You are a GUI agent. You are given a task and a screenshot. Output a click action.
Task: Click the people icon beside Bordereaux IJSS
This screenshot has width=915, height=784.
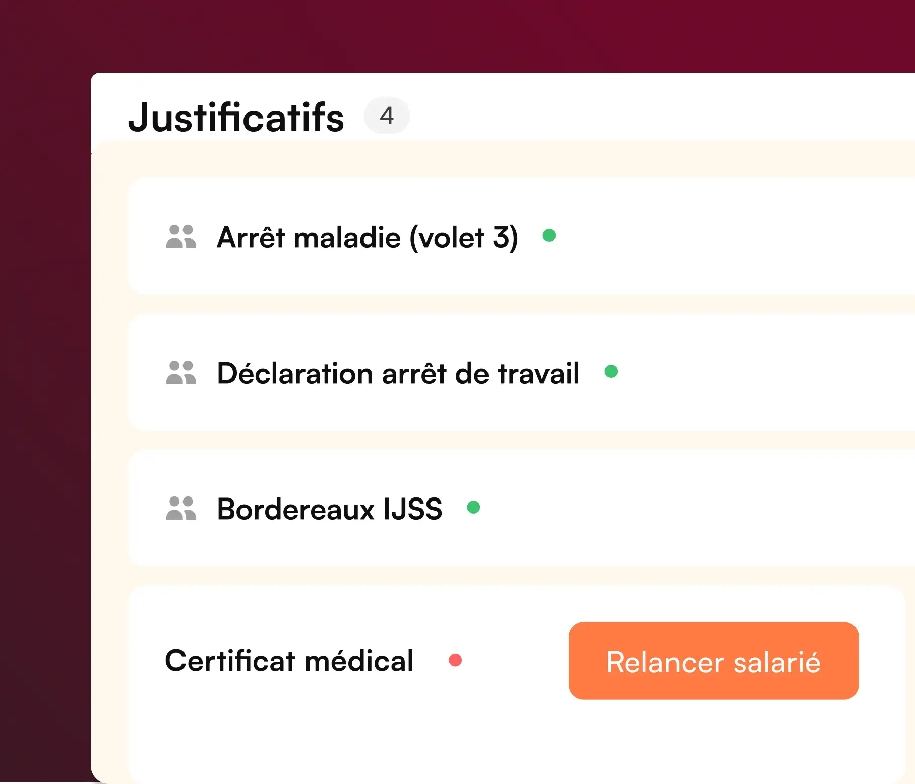coord(181,508)
